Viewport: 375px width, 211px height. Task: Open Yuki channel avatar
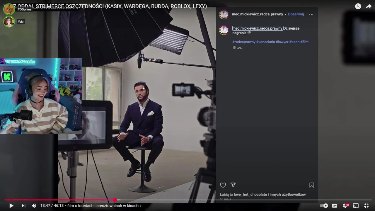tap(9, 22)
